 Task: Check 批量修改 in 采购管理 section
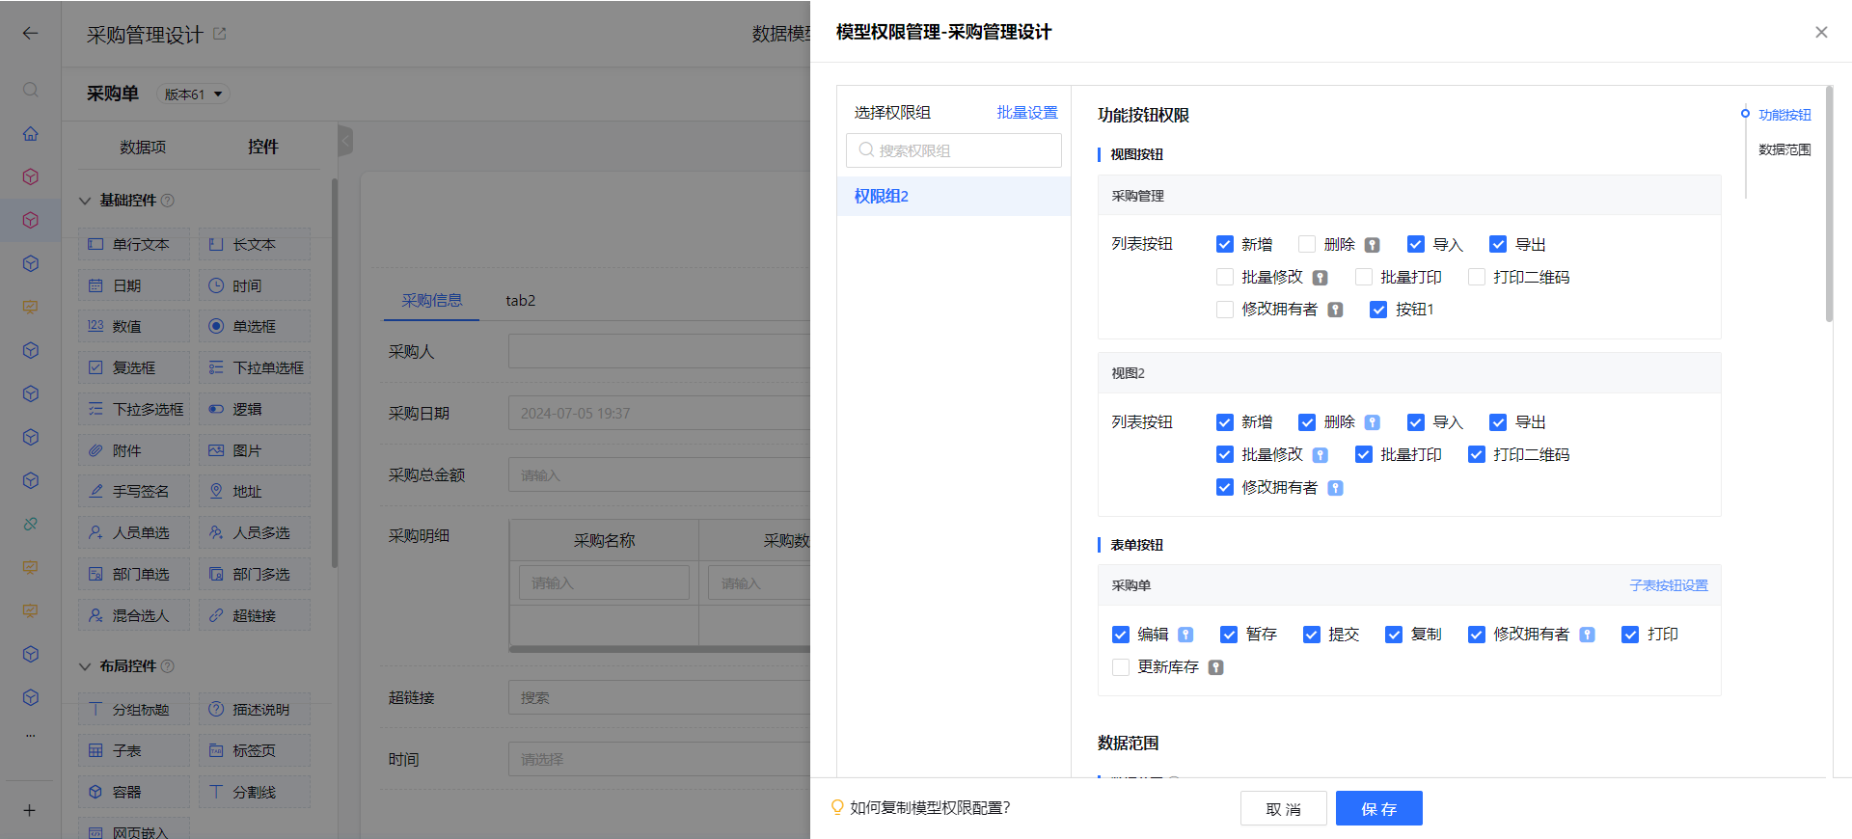[x=1225, y=277]
